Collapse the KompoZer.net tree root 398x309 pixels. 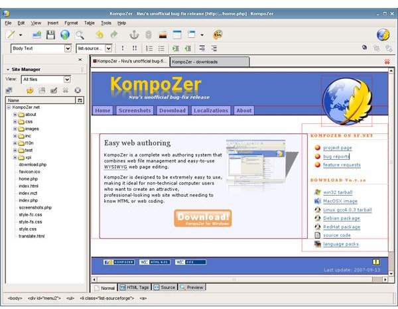pyautogui.click(x=9, y=107)
